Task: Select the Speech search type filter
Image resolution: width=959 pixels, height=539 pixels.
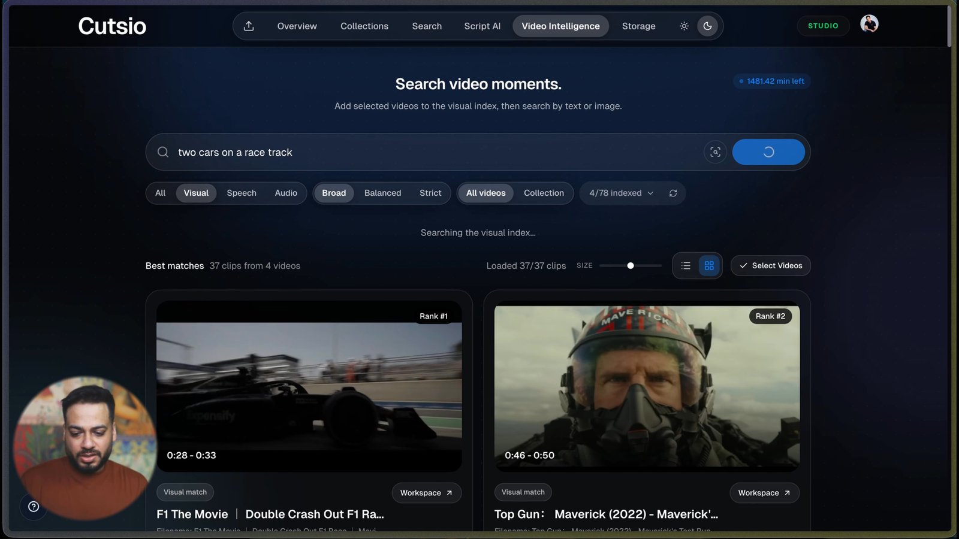Action: [x=242, y=193]
